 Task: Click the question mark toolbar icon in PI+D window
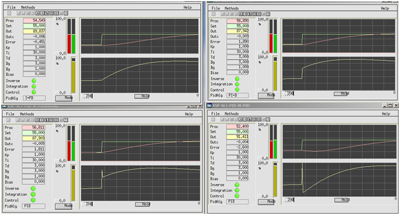point(268,14)
